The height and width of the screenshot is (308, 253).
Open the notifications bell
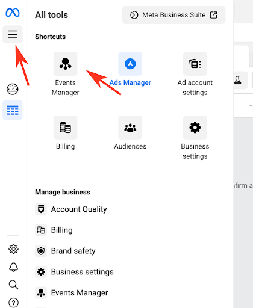click(x=13, y=267)
